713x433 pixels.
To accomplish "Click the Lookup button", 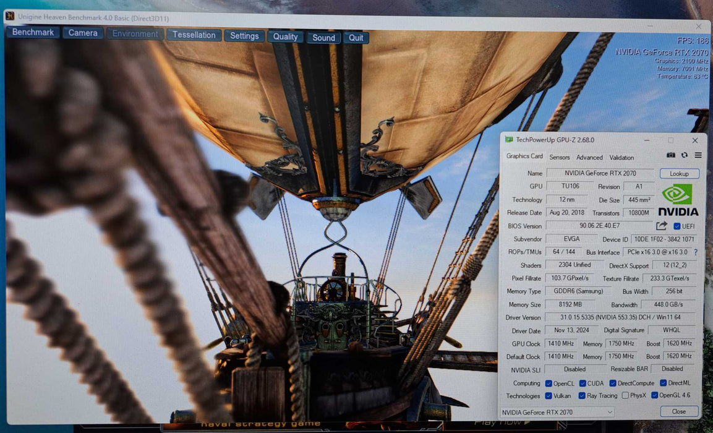I will 680,174.
